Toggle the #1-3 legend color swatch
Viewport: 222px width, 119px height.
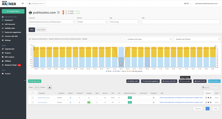[x=127, y=71]
